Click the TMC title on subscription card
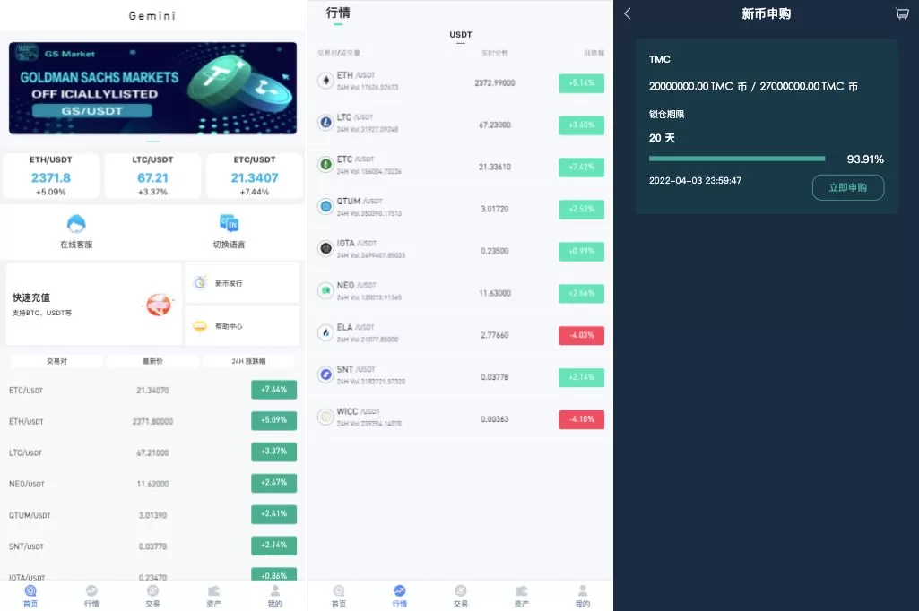 coord(659,59)
